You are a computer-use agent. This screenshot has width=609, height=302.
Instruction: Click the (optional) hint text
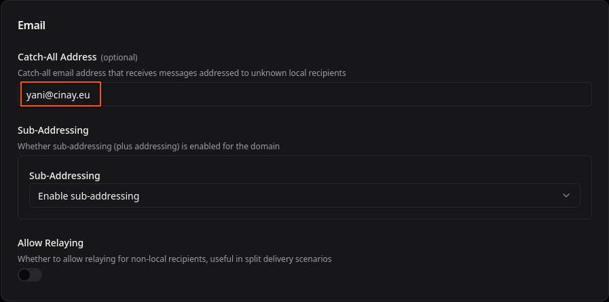(x=119, y=58)
